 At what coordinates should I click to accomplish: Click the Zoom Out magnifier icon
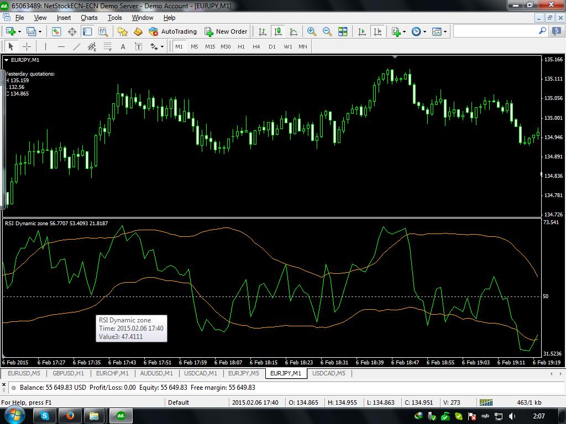point(327,31)
